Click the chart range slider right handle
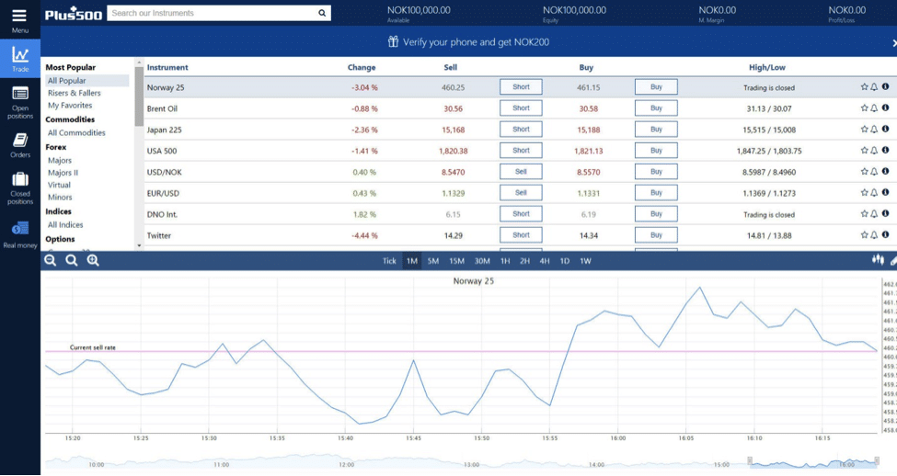Viewport: 897px width, 476px height. 877,460
